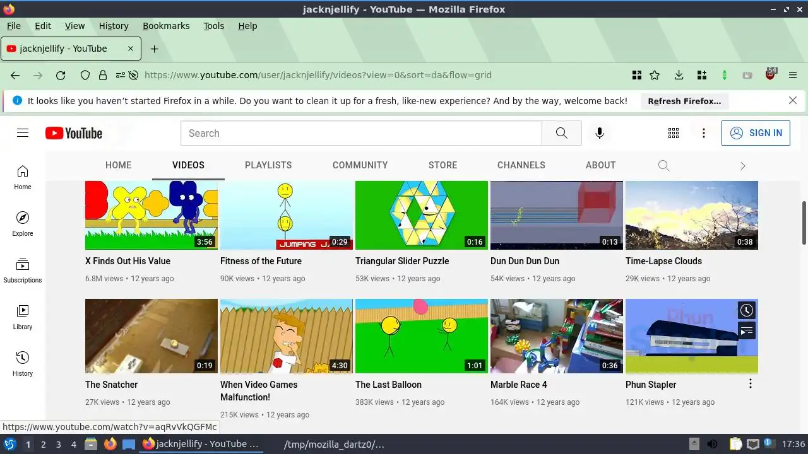
Task: Open the tracking protection shield icon
Action: coord(85,75)
